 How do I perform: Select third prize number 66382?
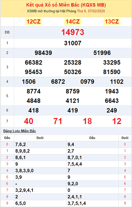point(34,62)
